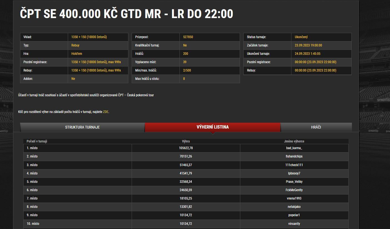Select winner name bad_karma_

click(x=294, y=148)
